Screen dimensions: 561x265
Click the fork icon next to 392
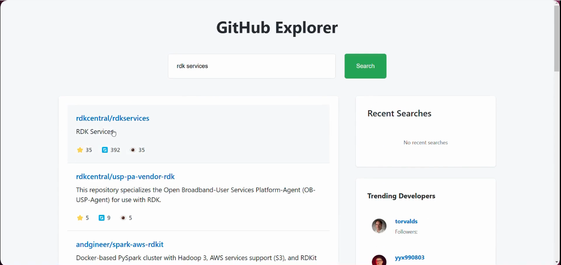(105, 150)
